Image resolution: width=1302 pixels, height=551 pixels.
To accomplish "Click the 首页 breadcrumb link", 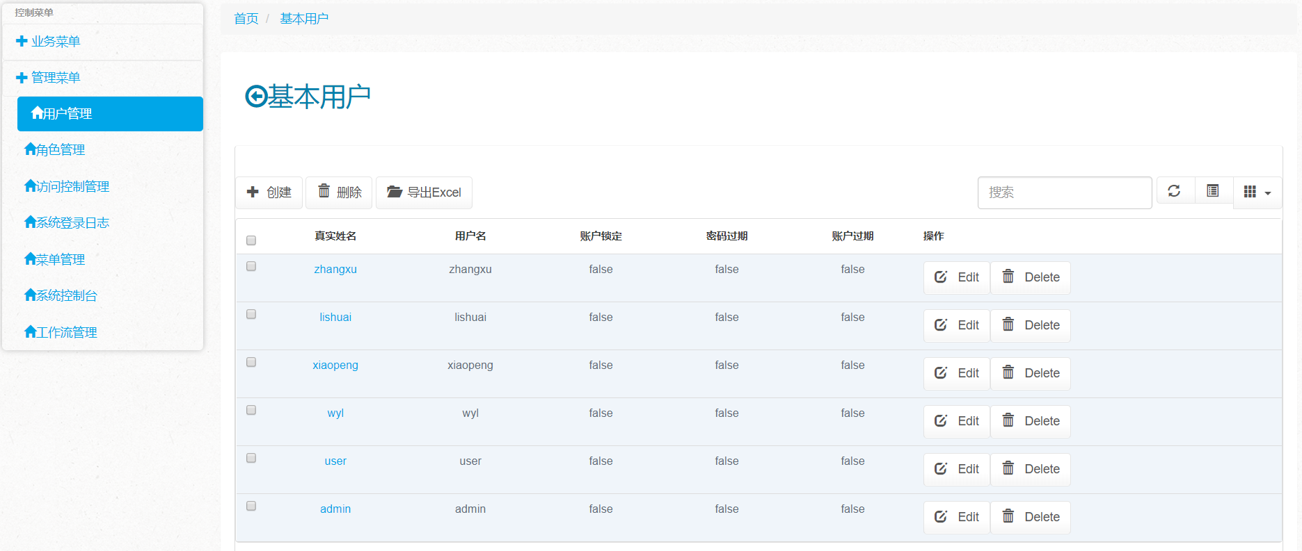I will coord(246,19).
